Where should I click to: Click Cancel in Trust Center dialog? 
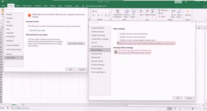coord(189,98)
